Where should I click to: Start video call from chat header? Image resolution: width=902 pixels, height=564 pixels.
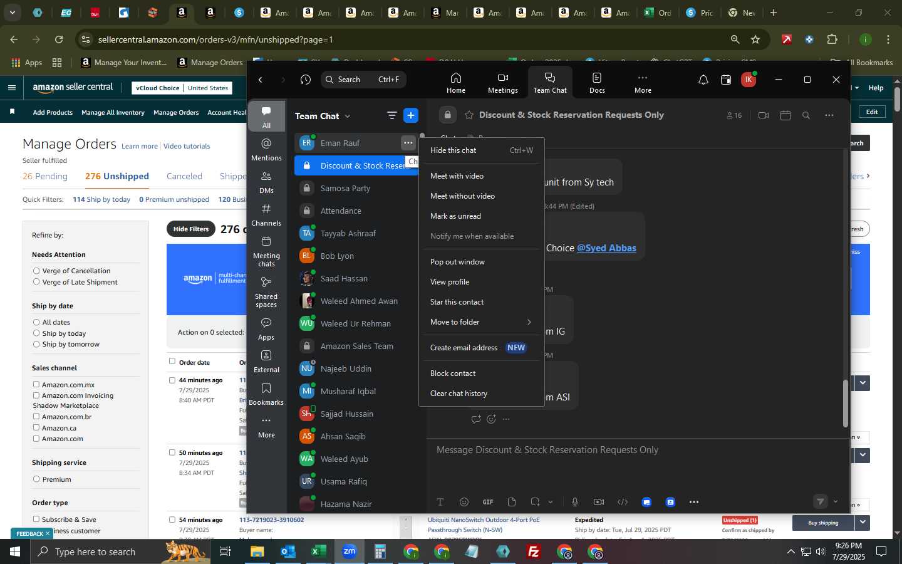[x=763, y=115]
